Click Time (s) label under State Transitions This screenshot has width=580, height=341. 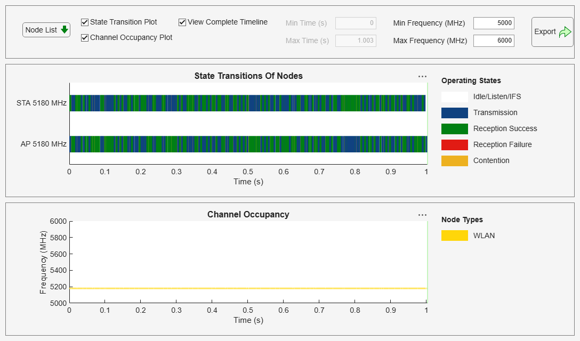coord(248,182)
